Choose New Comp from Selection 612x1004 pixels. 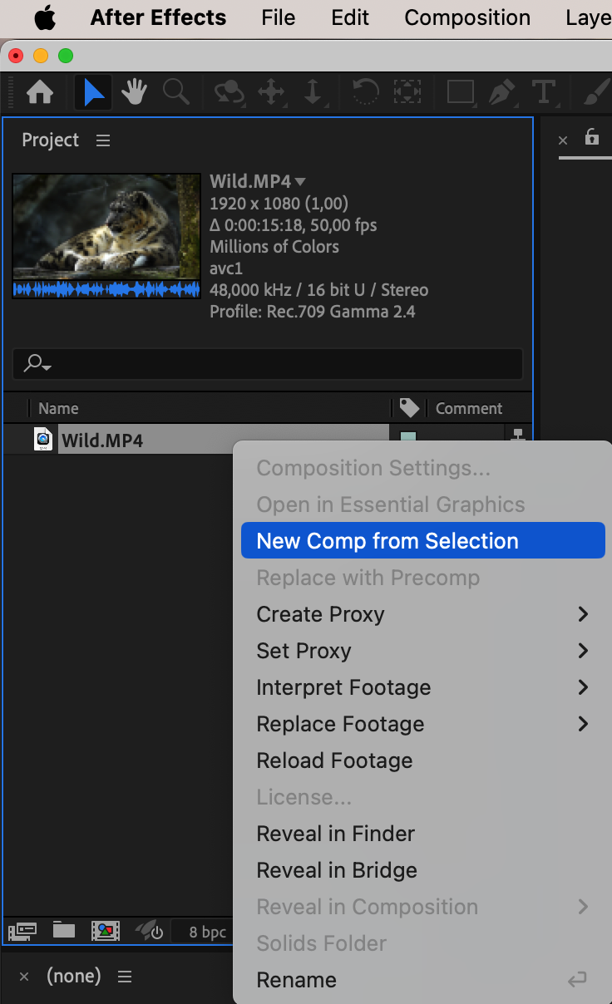click(422, 541)
